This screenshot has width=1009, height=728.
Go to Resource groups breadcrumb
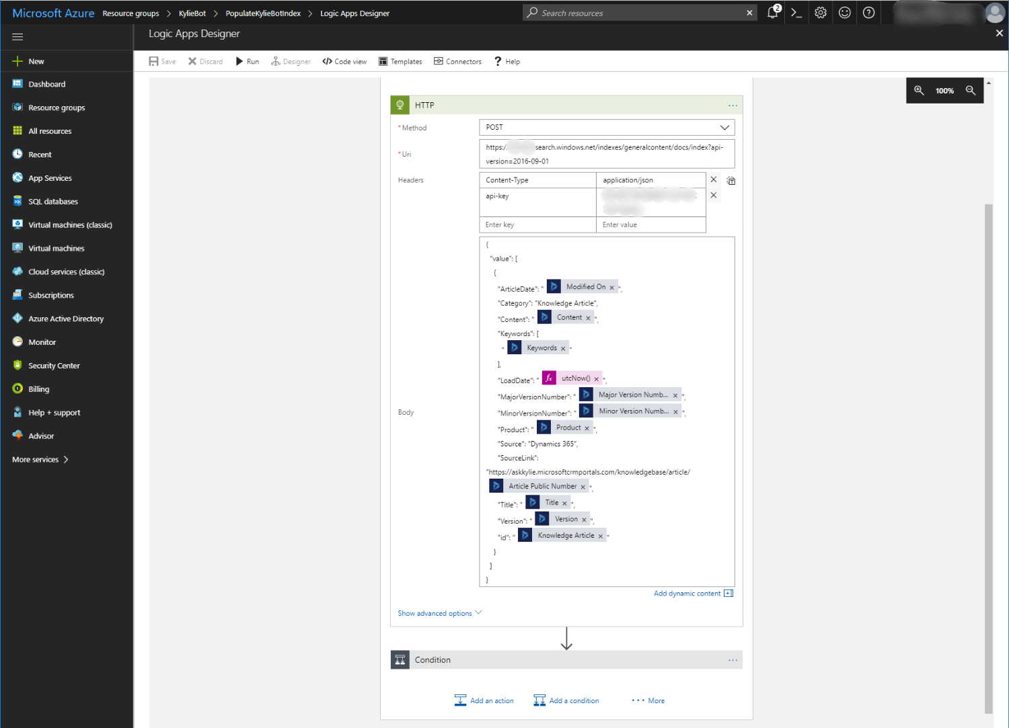[130, 13]
